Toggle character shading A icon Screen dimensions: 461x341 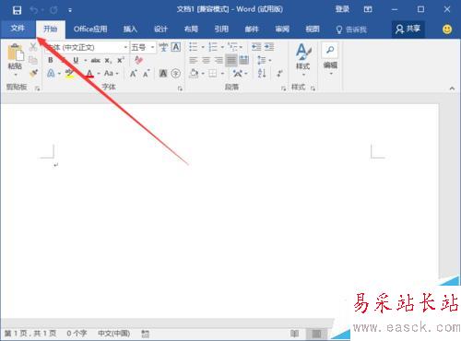[x=163, y=74]
